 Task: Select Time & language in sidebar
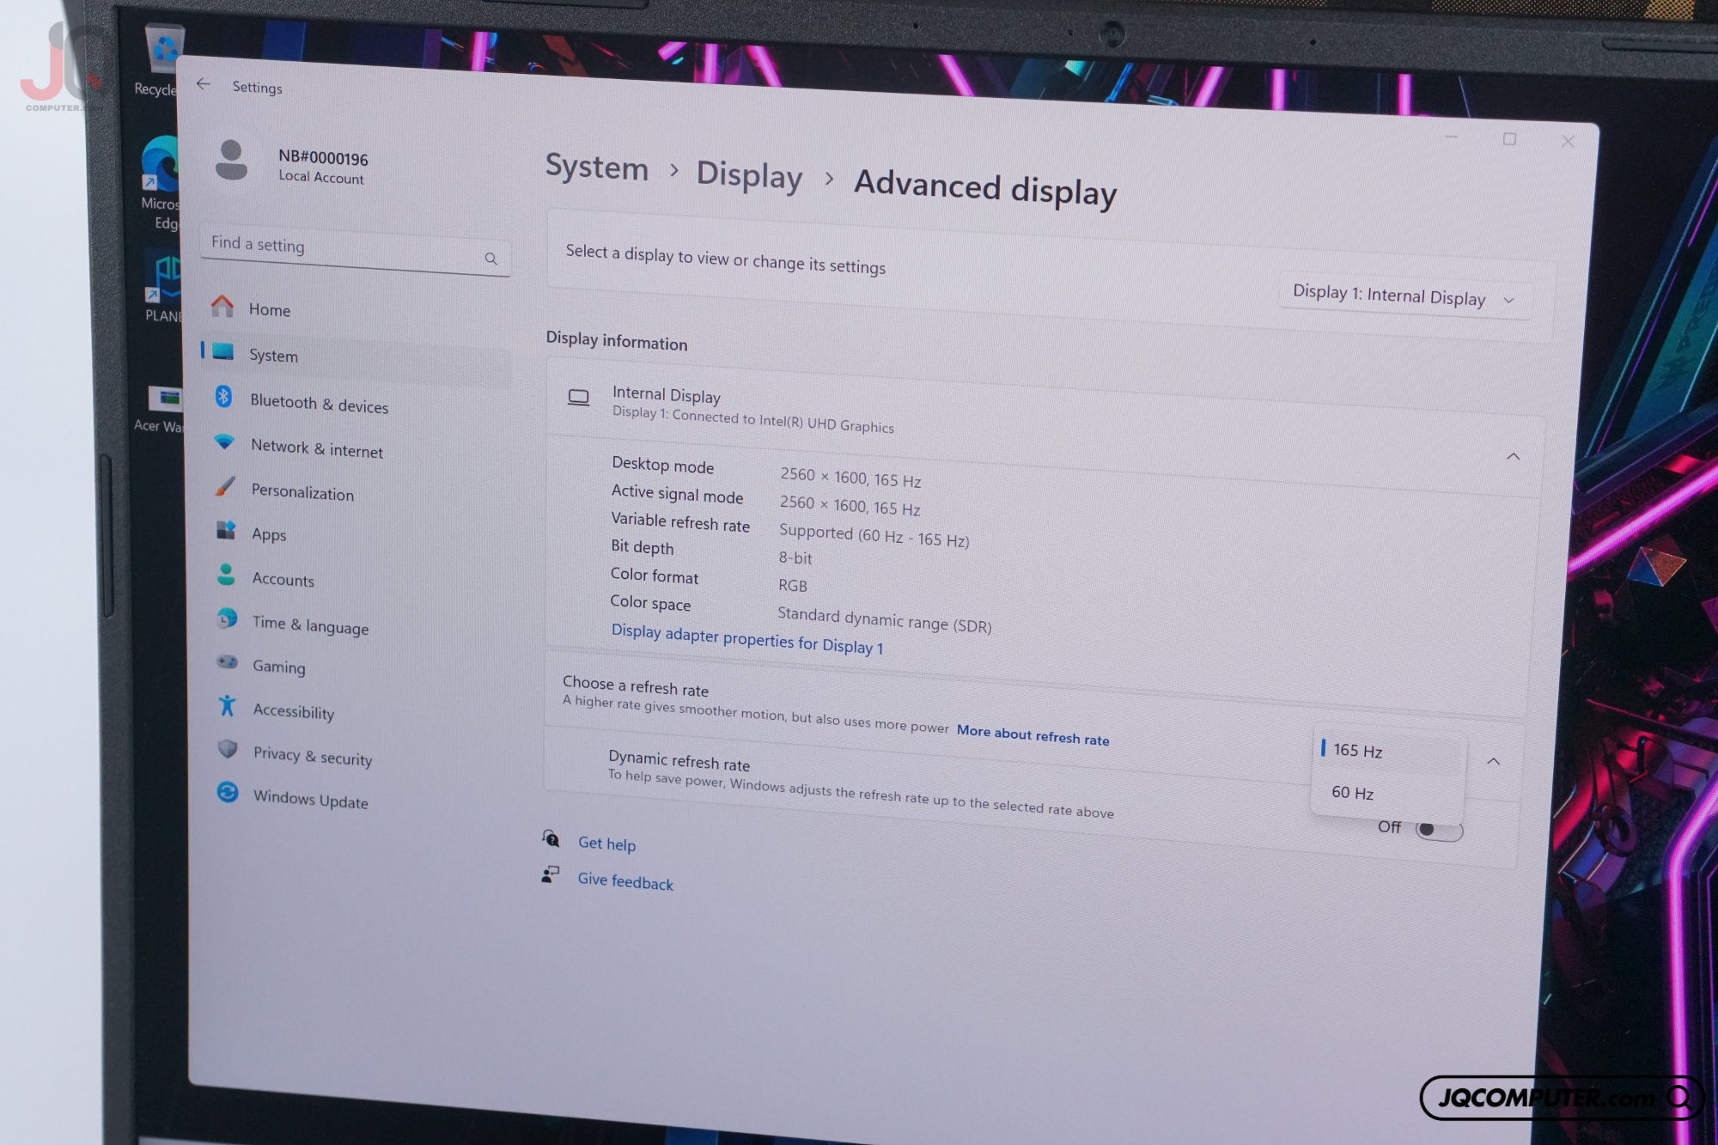pos(310,624)
